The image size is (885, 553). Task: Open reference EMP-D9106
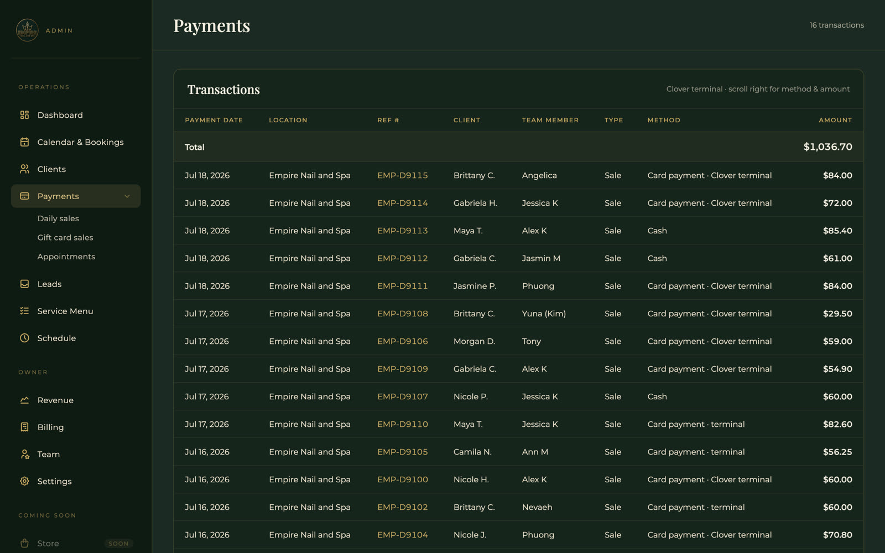click(403, 341)
